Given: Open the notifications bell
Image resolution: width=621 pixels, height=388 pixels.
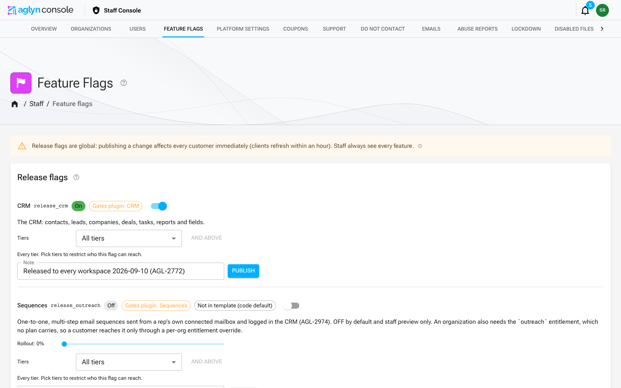Looking at the screenshot, I should (x=585, y=10).
